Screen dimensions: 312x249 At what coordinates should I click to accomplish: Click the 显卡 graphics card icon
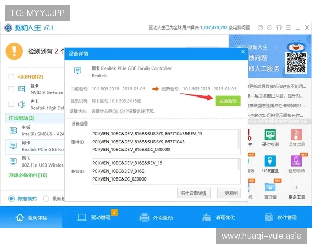pos(22,89)
